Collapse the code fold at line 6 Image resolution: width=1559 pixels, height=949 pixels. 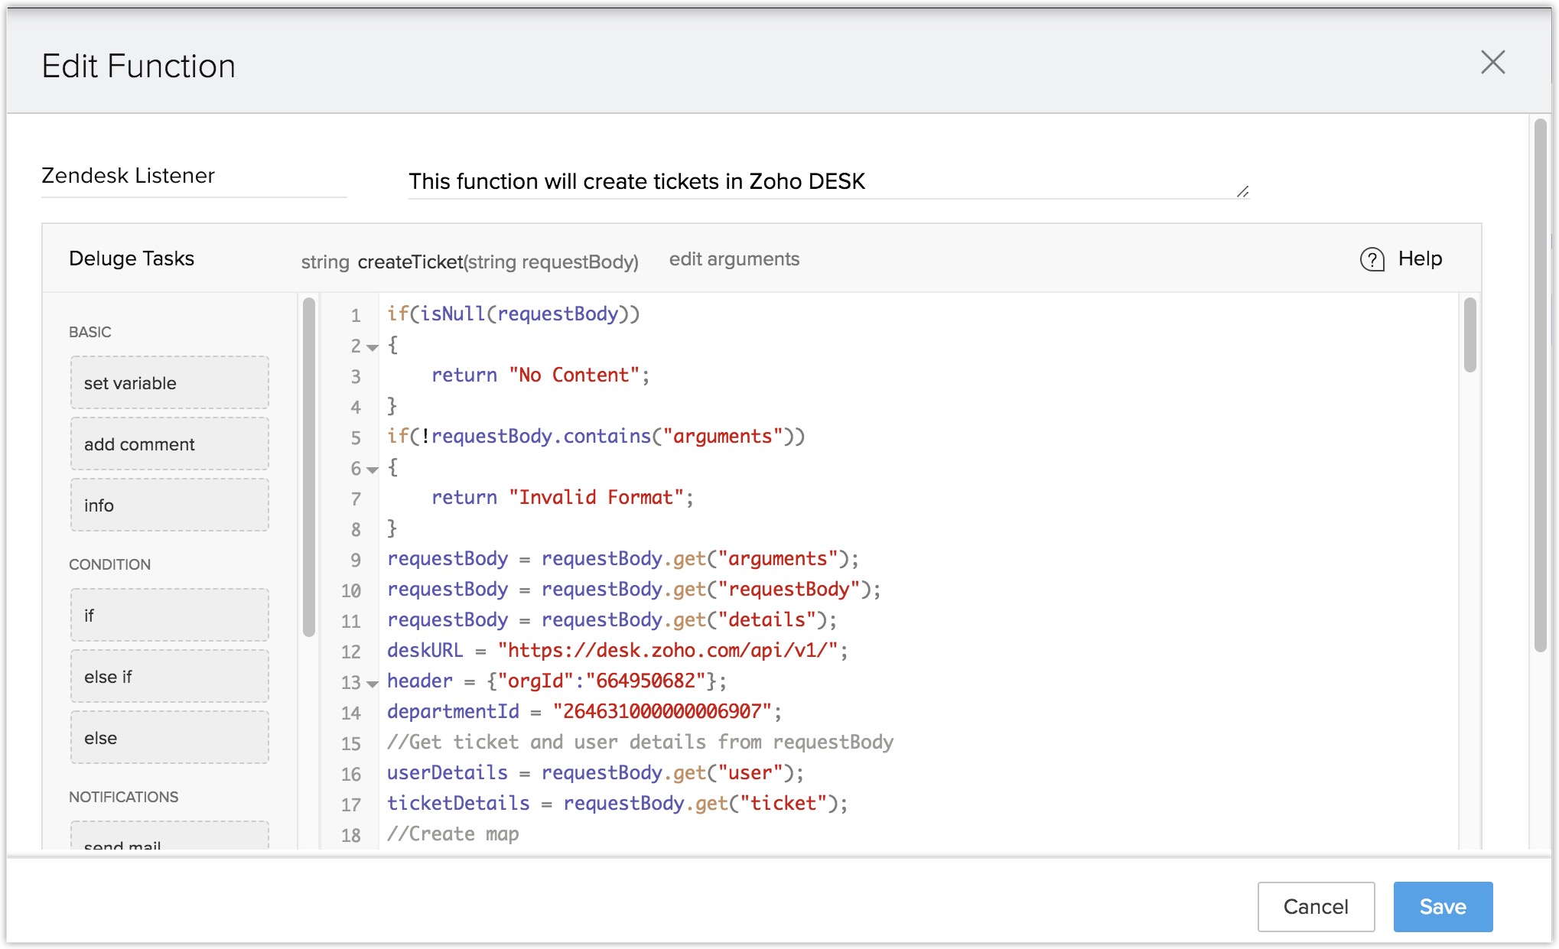(x=373, y=470)
